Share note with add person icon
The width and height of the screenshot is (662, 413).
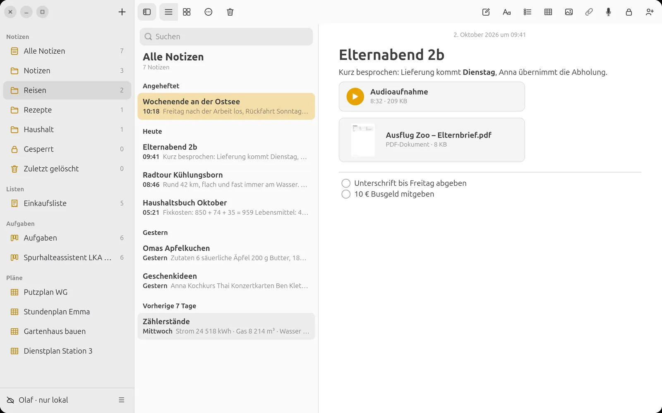click(650, 12)
